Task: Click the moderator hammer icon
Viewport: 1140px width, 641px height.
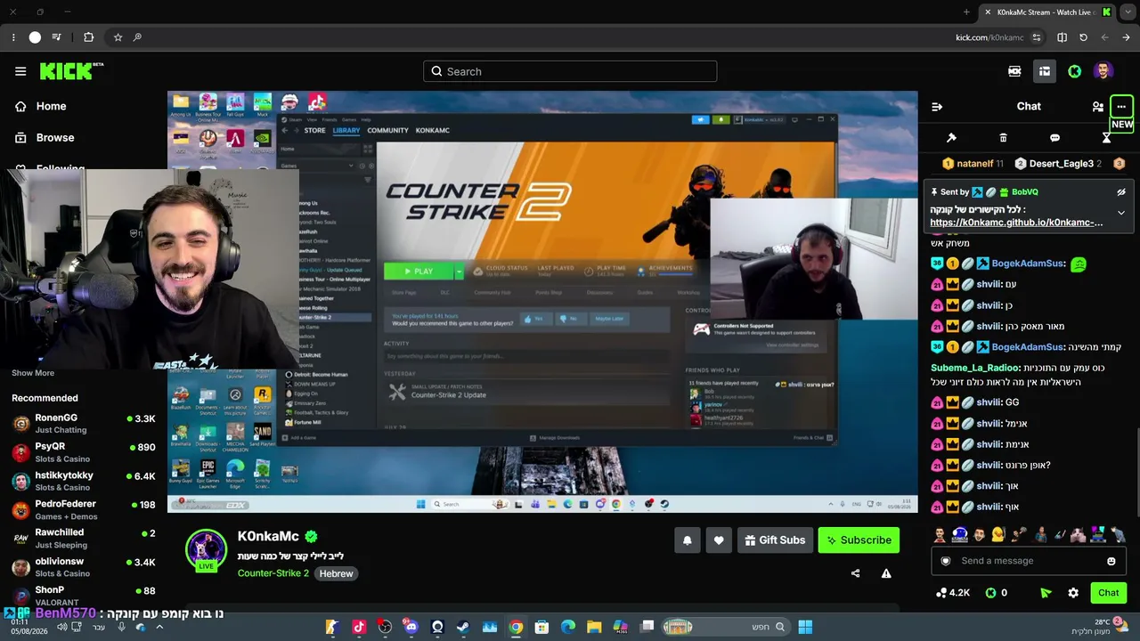Action: [951, 138]
